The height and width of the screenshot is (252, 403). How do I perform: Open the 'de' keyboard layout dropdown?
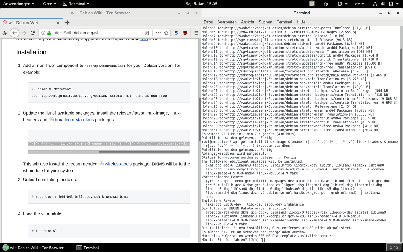(360, 4)
